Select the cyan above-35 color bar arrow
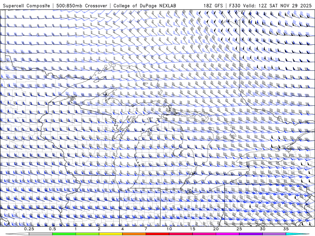315x236 pixels. click(x=297, y=234)
